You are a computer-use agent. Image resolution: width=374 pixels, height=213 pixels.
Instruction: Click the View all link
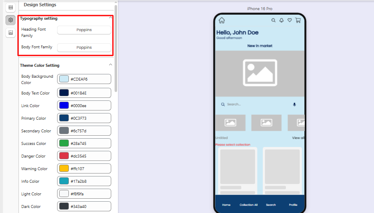(x=298, y=138)
